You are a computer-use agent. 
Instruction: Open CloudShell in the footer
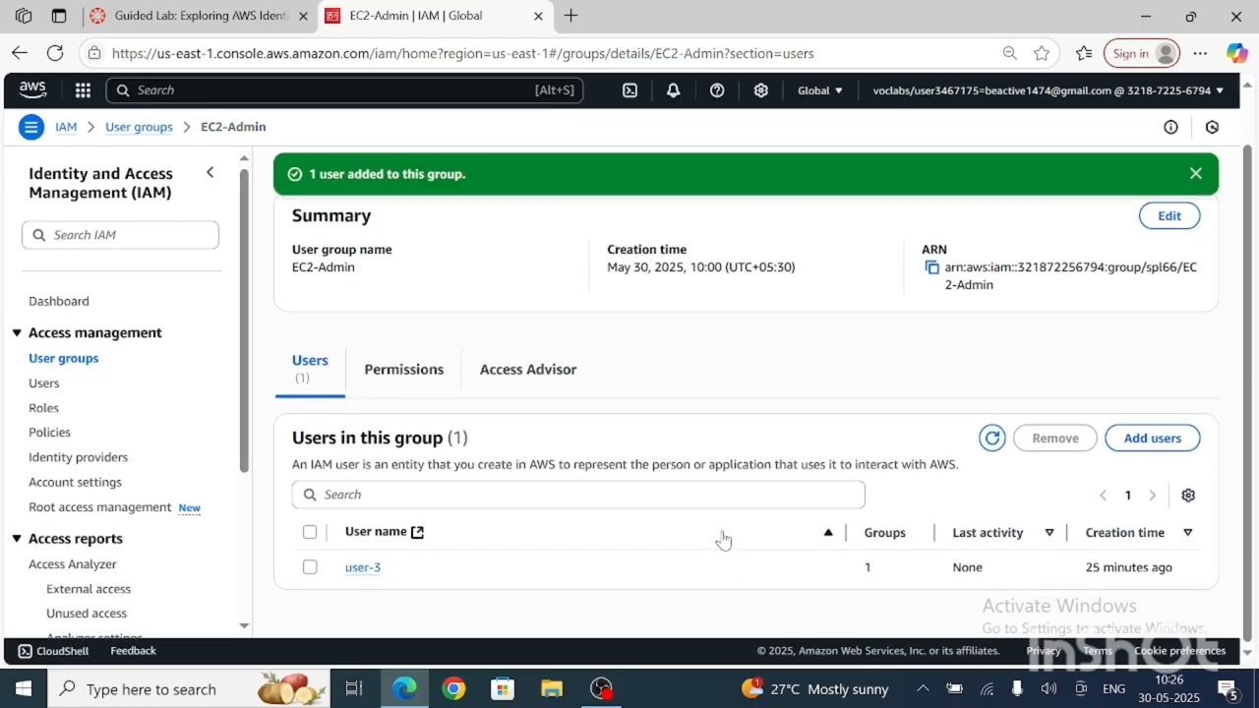[x=53, y=651]
